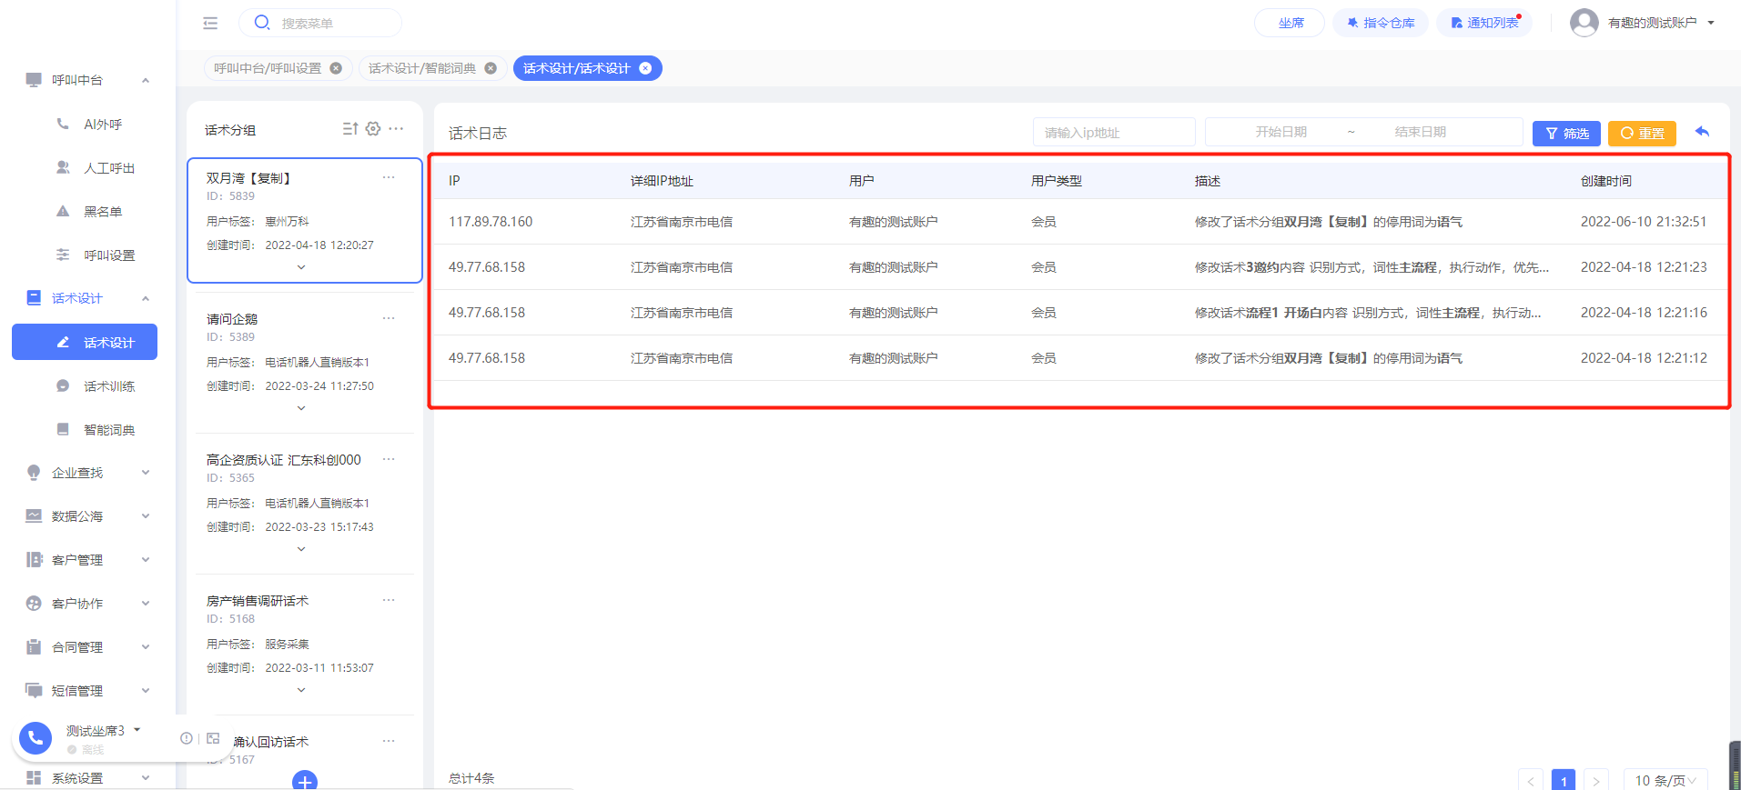Select the 请问企鹅 script group card

tap(305, 362)
